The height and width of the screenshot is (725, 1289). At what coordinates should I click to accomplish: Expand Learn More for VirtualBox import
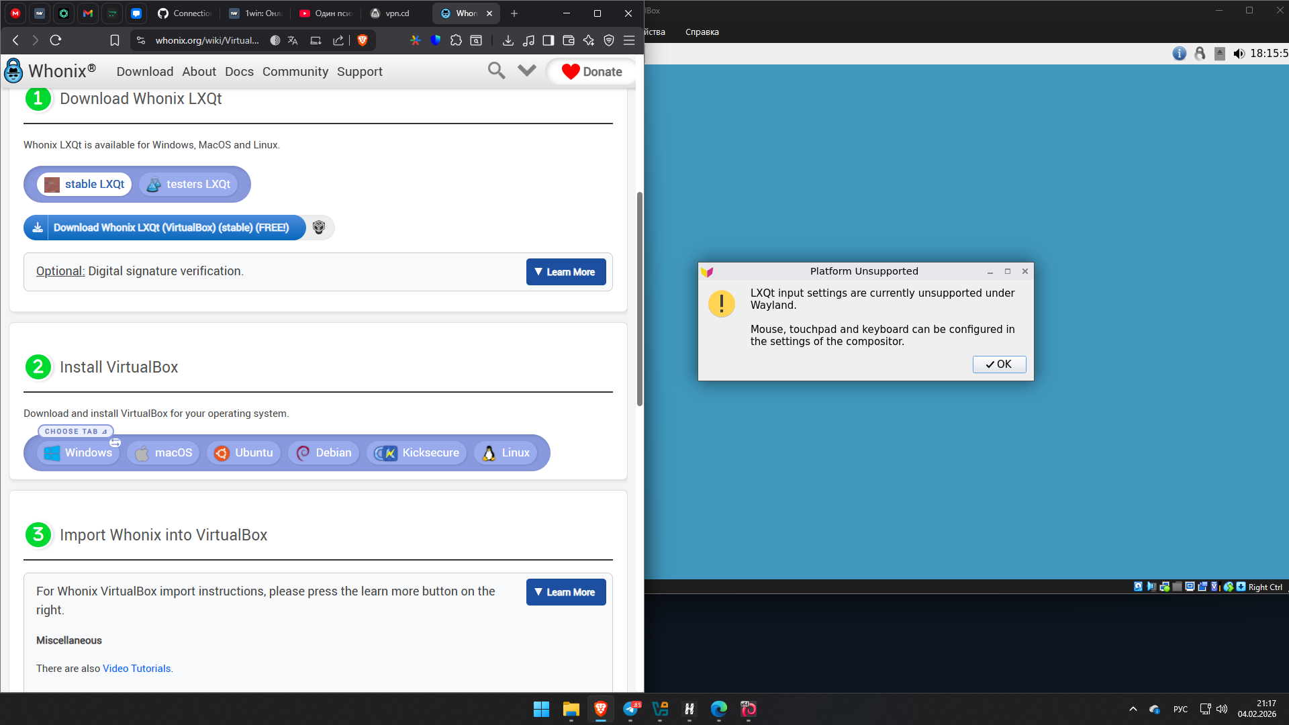(565, 592)
